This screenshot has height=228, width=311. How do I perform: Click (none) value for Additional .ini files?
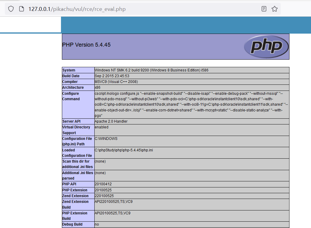point(100,173)
